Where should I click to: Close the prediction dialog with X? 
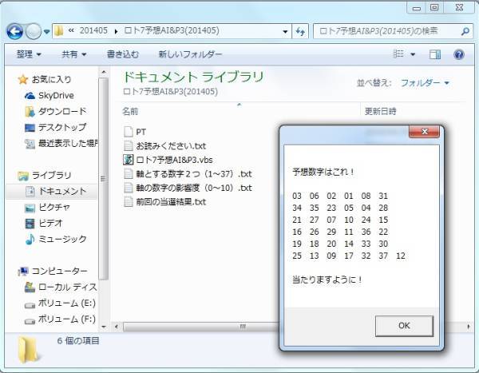pyautogui.click(x=424, y=132)
